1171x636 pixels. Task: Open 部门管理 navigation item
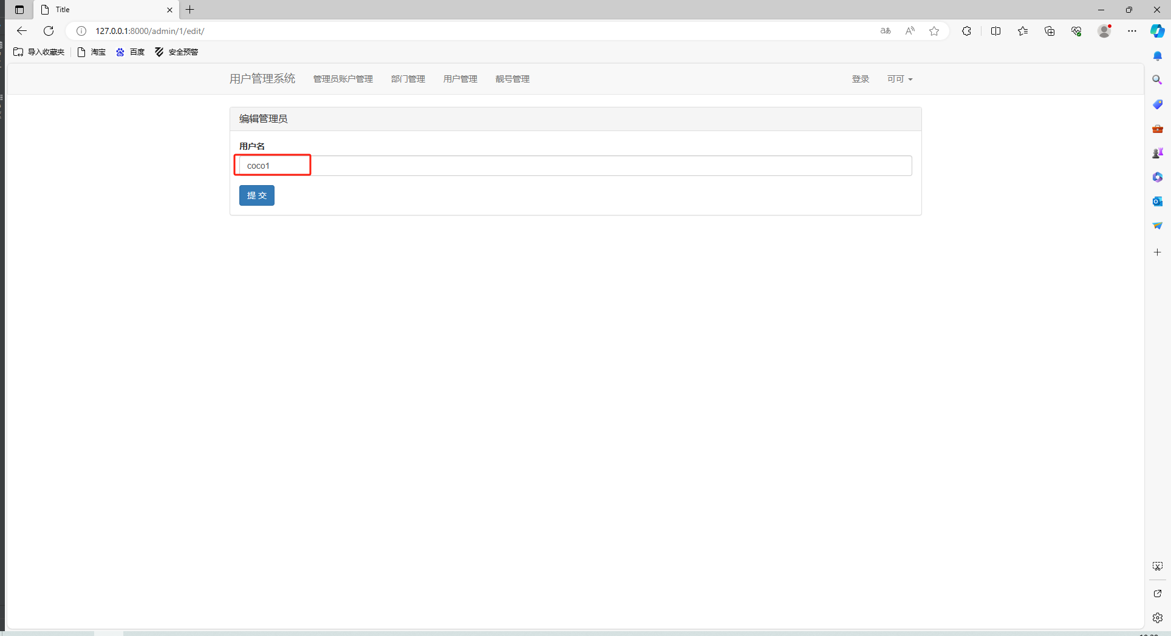point(408,79)
